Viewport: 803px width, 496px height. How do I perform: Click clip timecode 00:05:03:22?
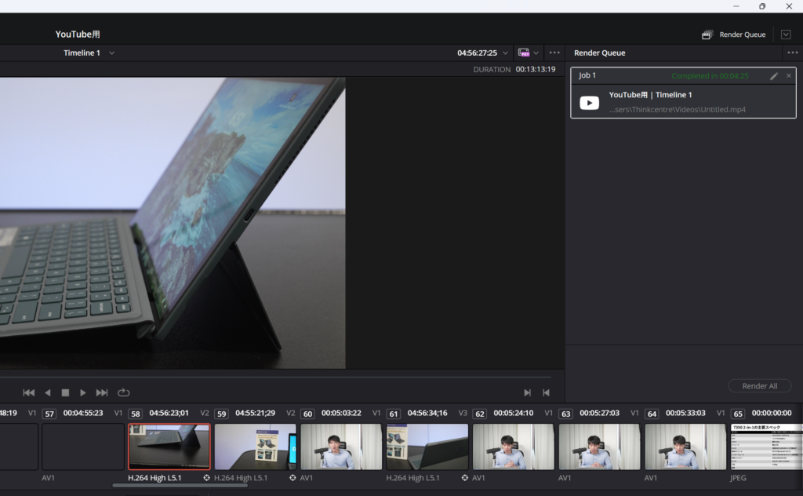click(341, 413)
